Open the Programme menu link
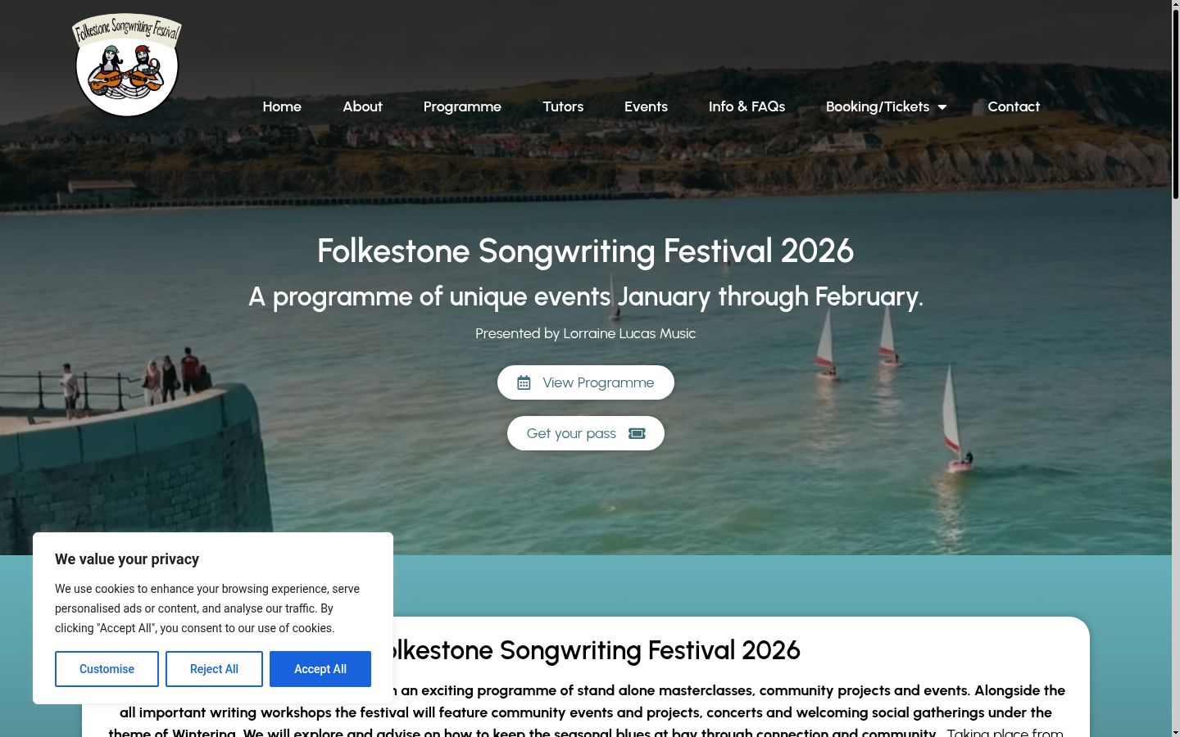The image size is (1180, 737). point(462,106)
